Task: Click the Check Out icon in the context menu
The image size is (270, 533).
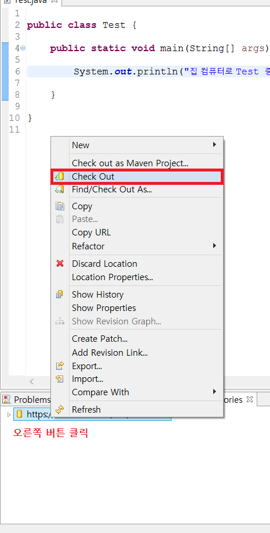Action: pos(60,177)
